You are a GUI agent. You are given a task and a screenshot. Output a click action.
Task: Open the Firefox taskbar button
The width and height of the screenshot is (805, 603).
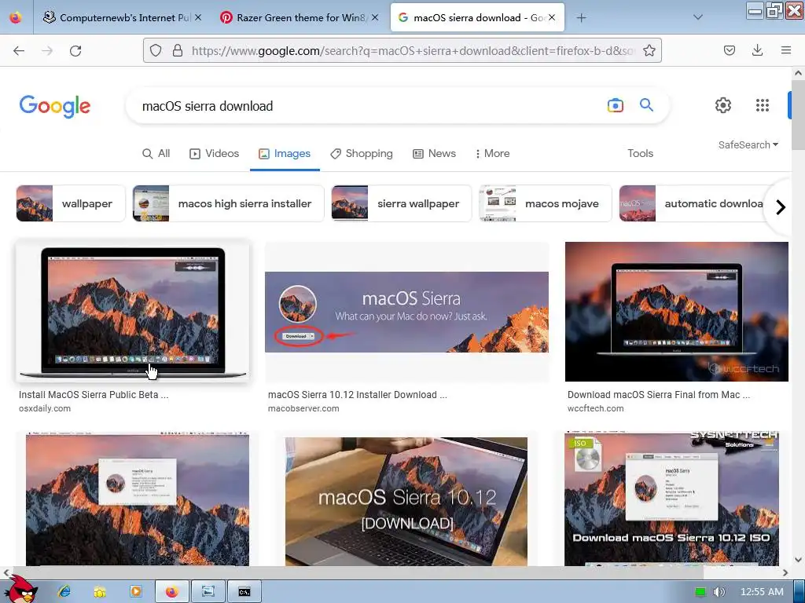click(172, 592)
